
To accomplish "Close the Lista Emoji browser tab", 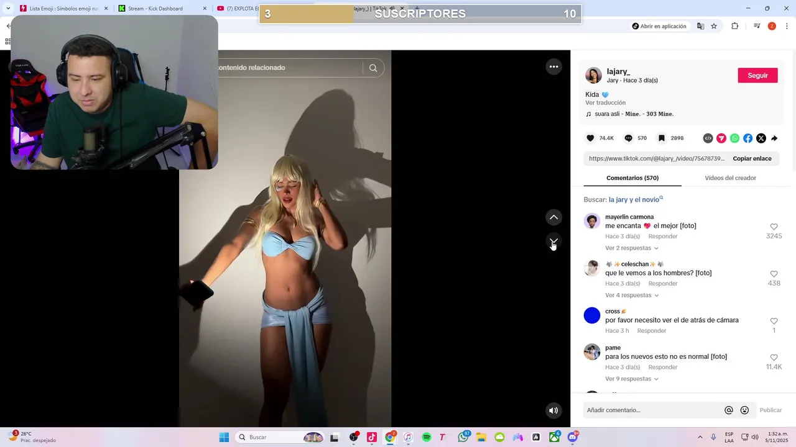I will pyautogui.click(x=106, y=9).
